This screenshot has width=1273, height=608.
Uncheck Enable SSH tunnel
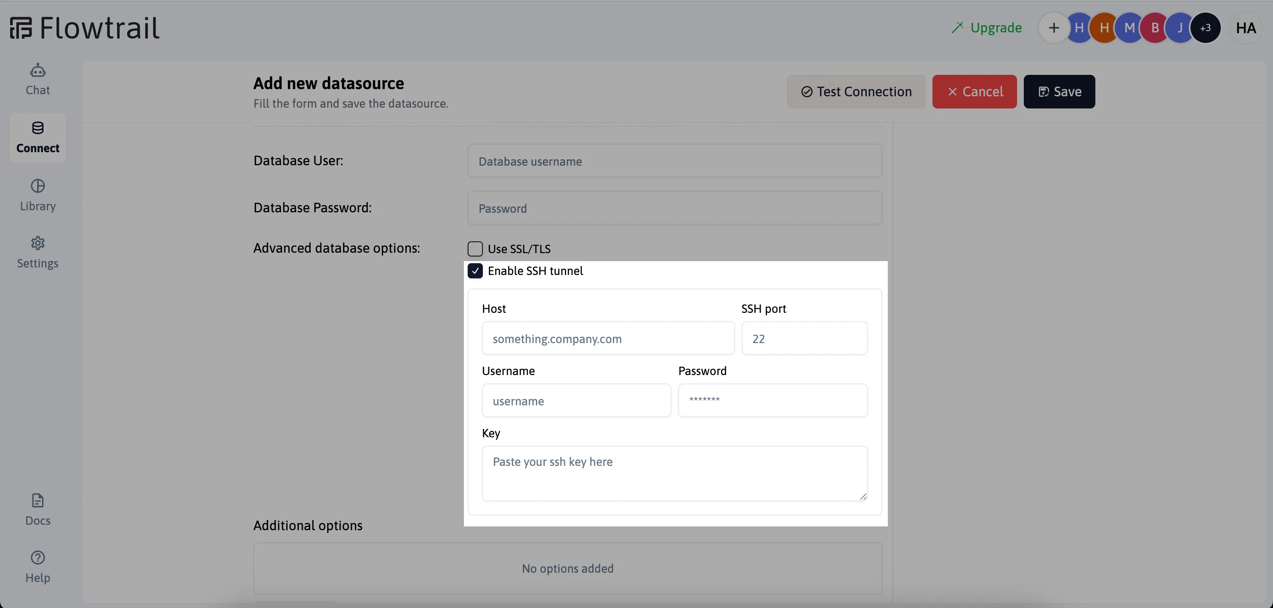pos(475,271)
